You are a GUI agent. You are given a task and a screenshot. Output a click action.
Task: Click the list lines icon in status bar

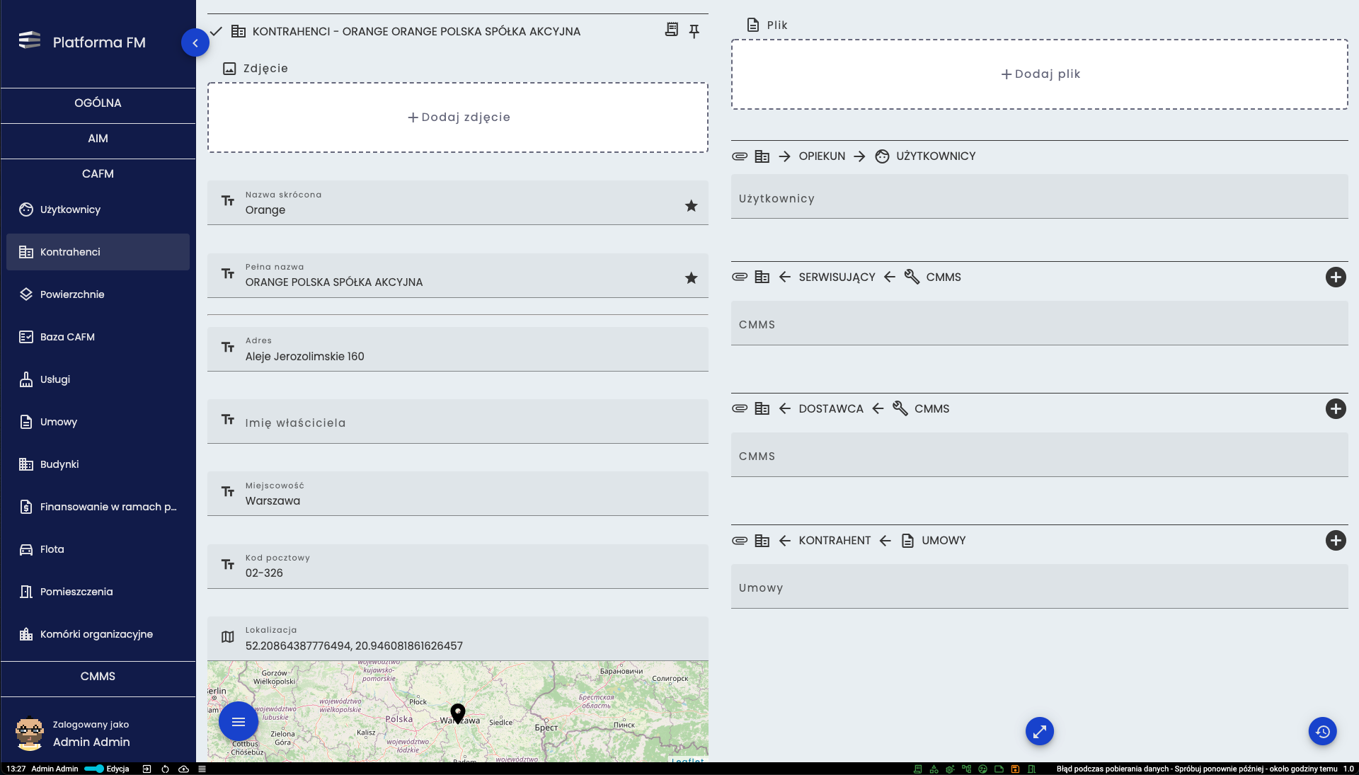(x=202, y=769)
